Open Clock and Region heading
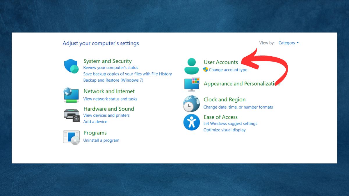The height and width of the screenshot is (196, 349). 225,100
